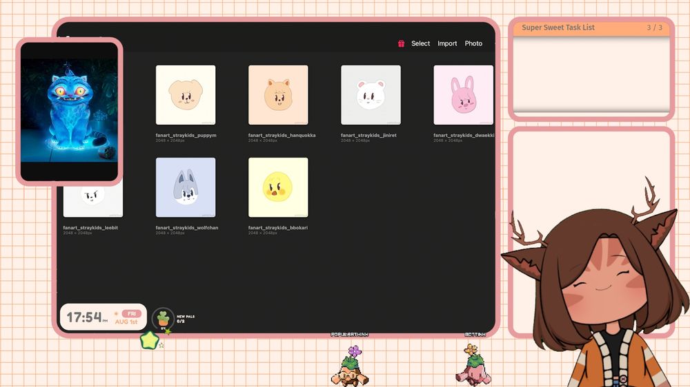Open the Photo option
Image resolution: width=690 pixels, height=387 pixels.
(x=473, y=43)
